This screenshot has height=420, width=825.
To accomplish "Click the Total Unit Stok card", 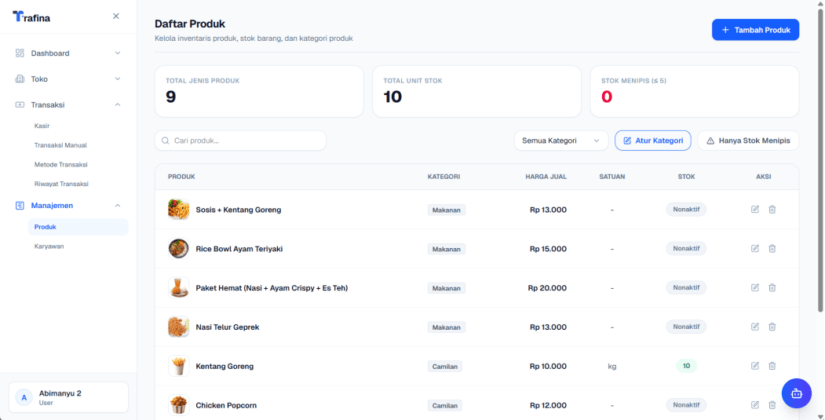I will (x=476, y=91).
